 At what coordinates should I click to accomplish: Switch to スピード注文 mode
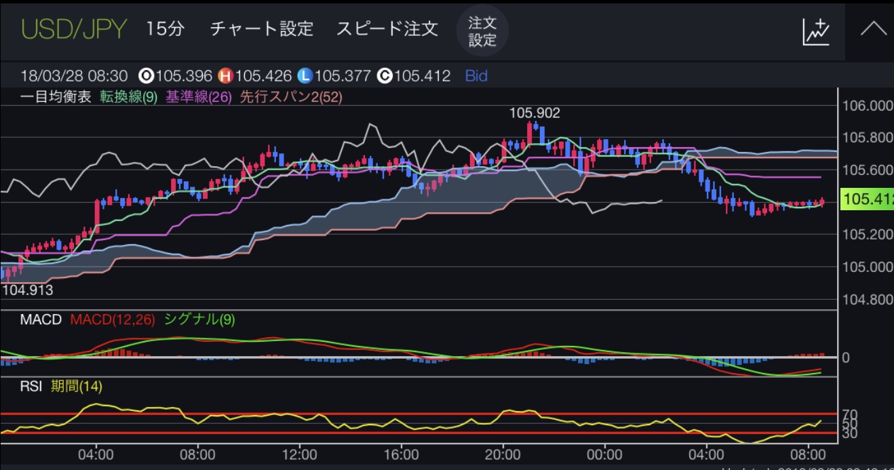(387, 29)
